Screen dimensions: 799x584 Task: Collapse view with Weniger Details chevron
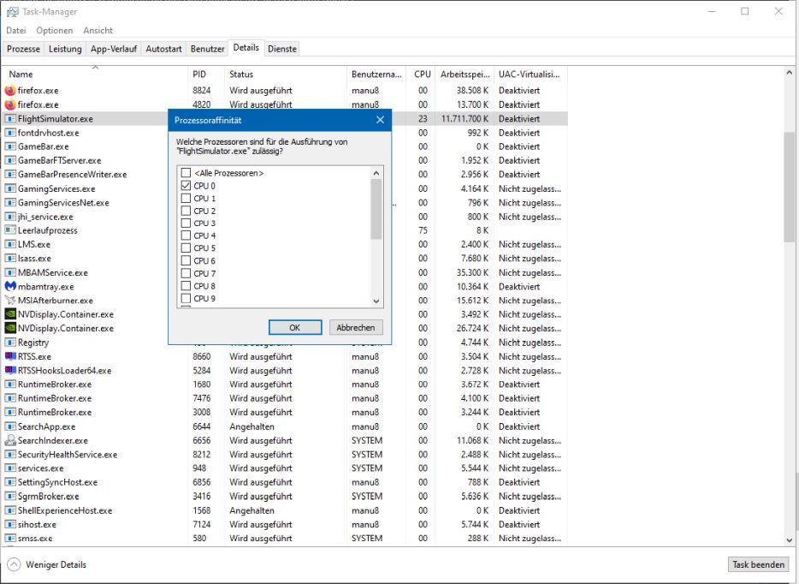coord(15,564)
